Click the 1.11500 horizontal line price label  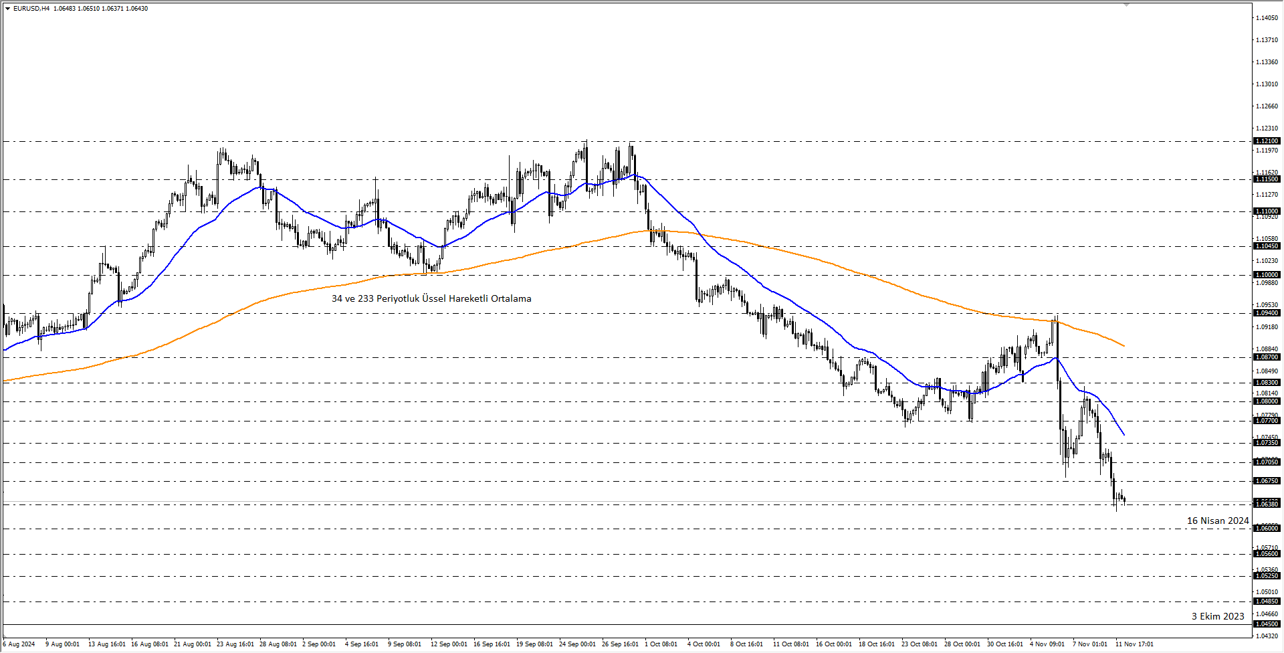coord(1267,179)
